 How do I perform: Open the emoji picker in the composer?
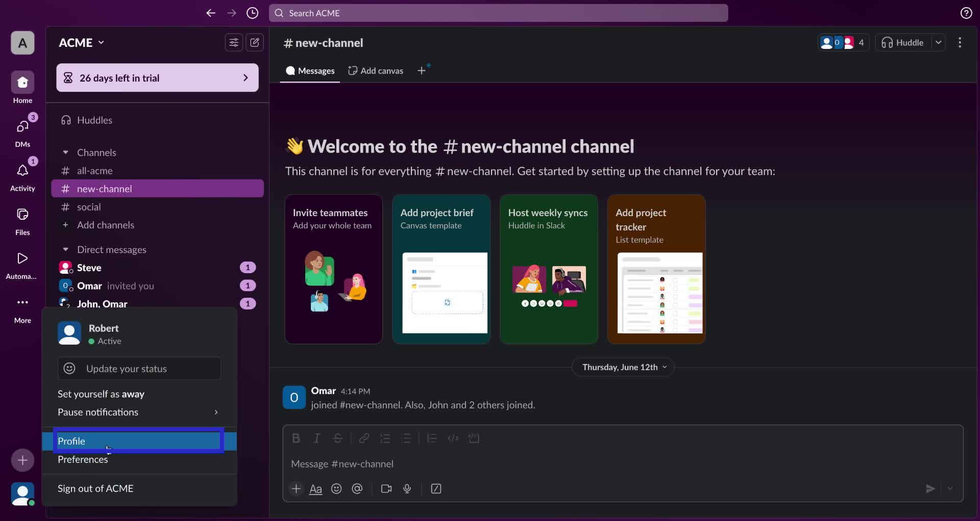pos(336,488)
